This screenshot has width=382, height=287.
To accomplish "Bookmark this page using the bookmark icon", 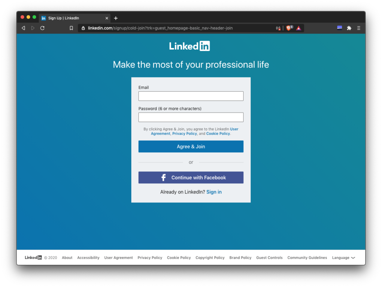I will pos(71,28).
